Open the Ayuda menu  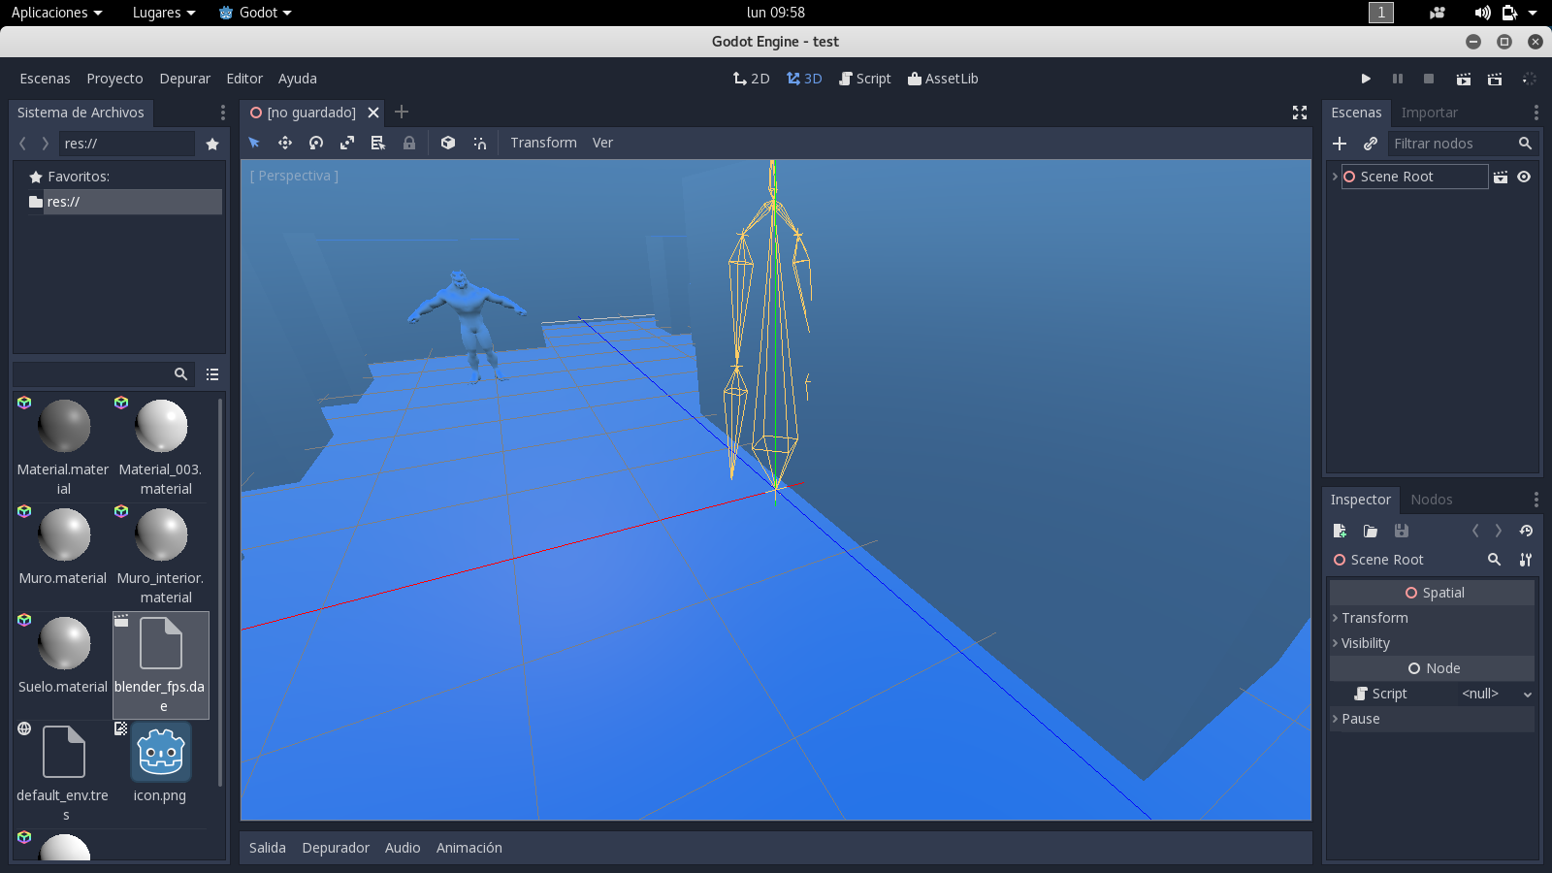297,79
